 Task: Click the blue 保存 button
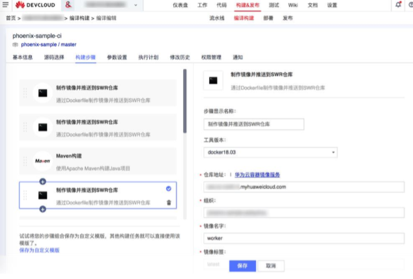coord(242,266)
